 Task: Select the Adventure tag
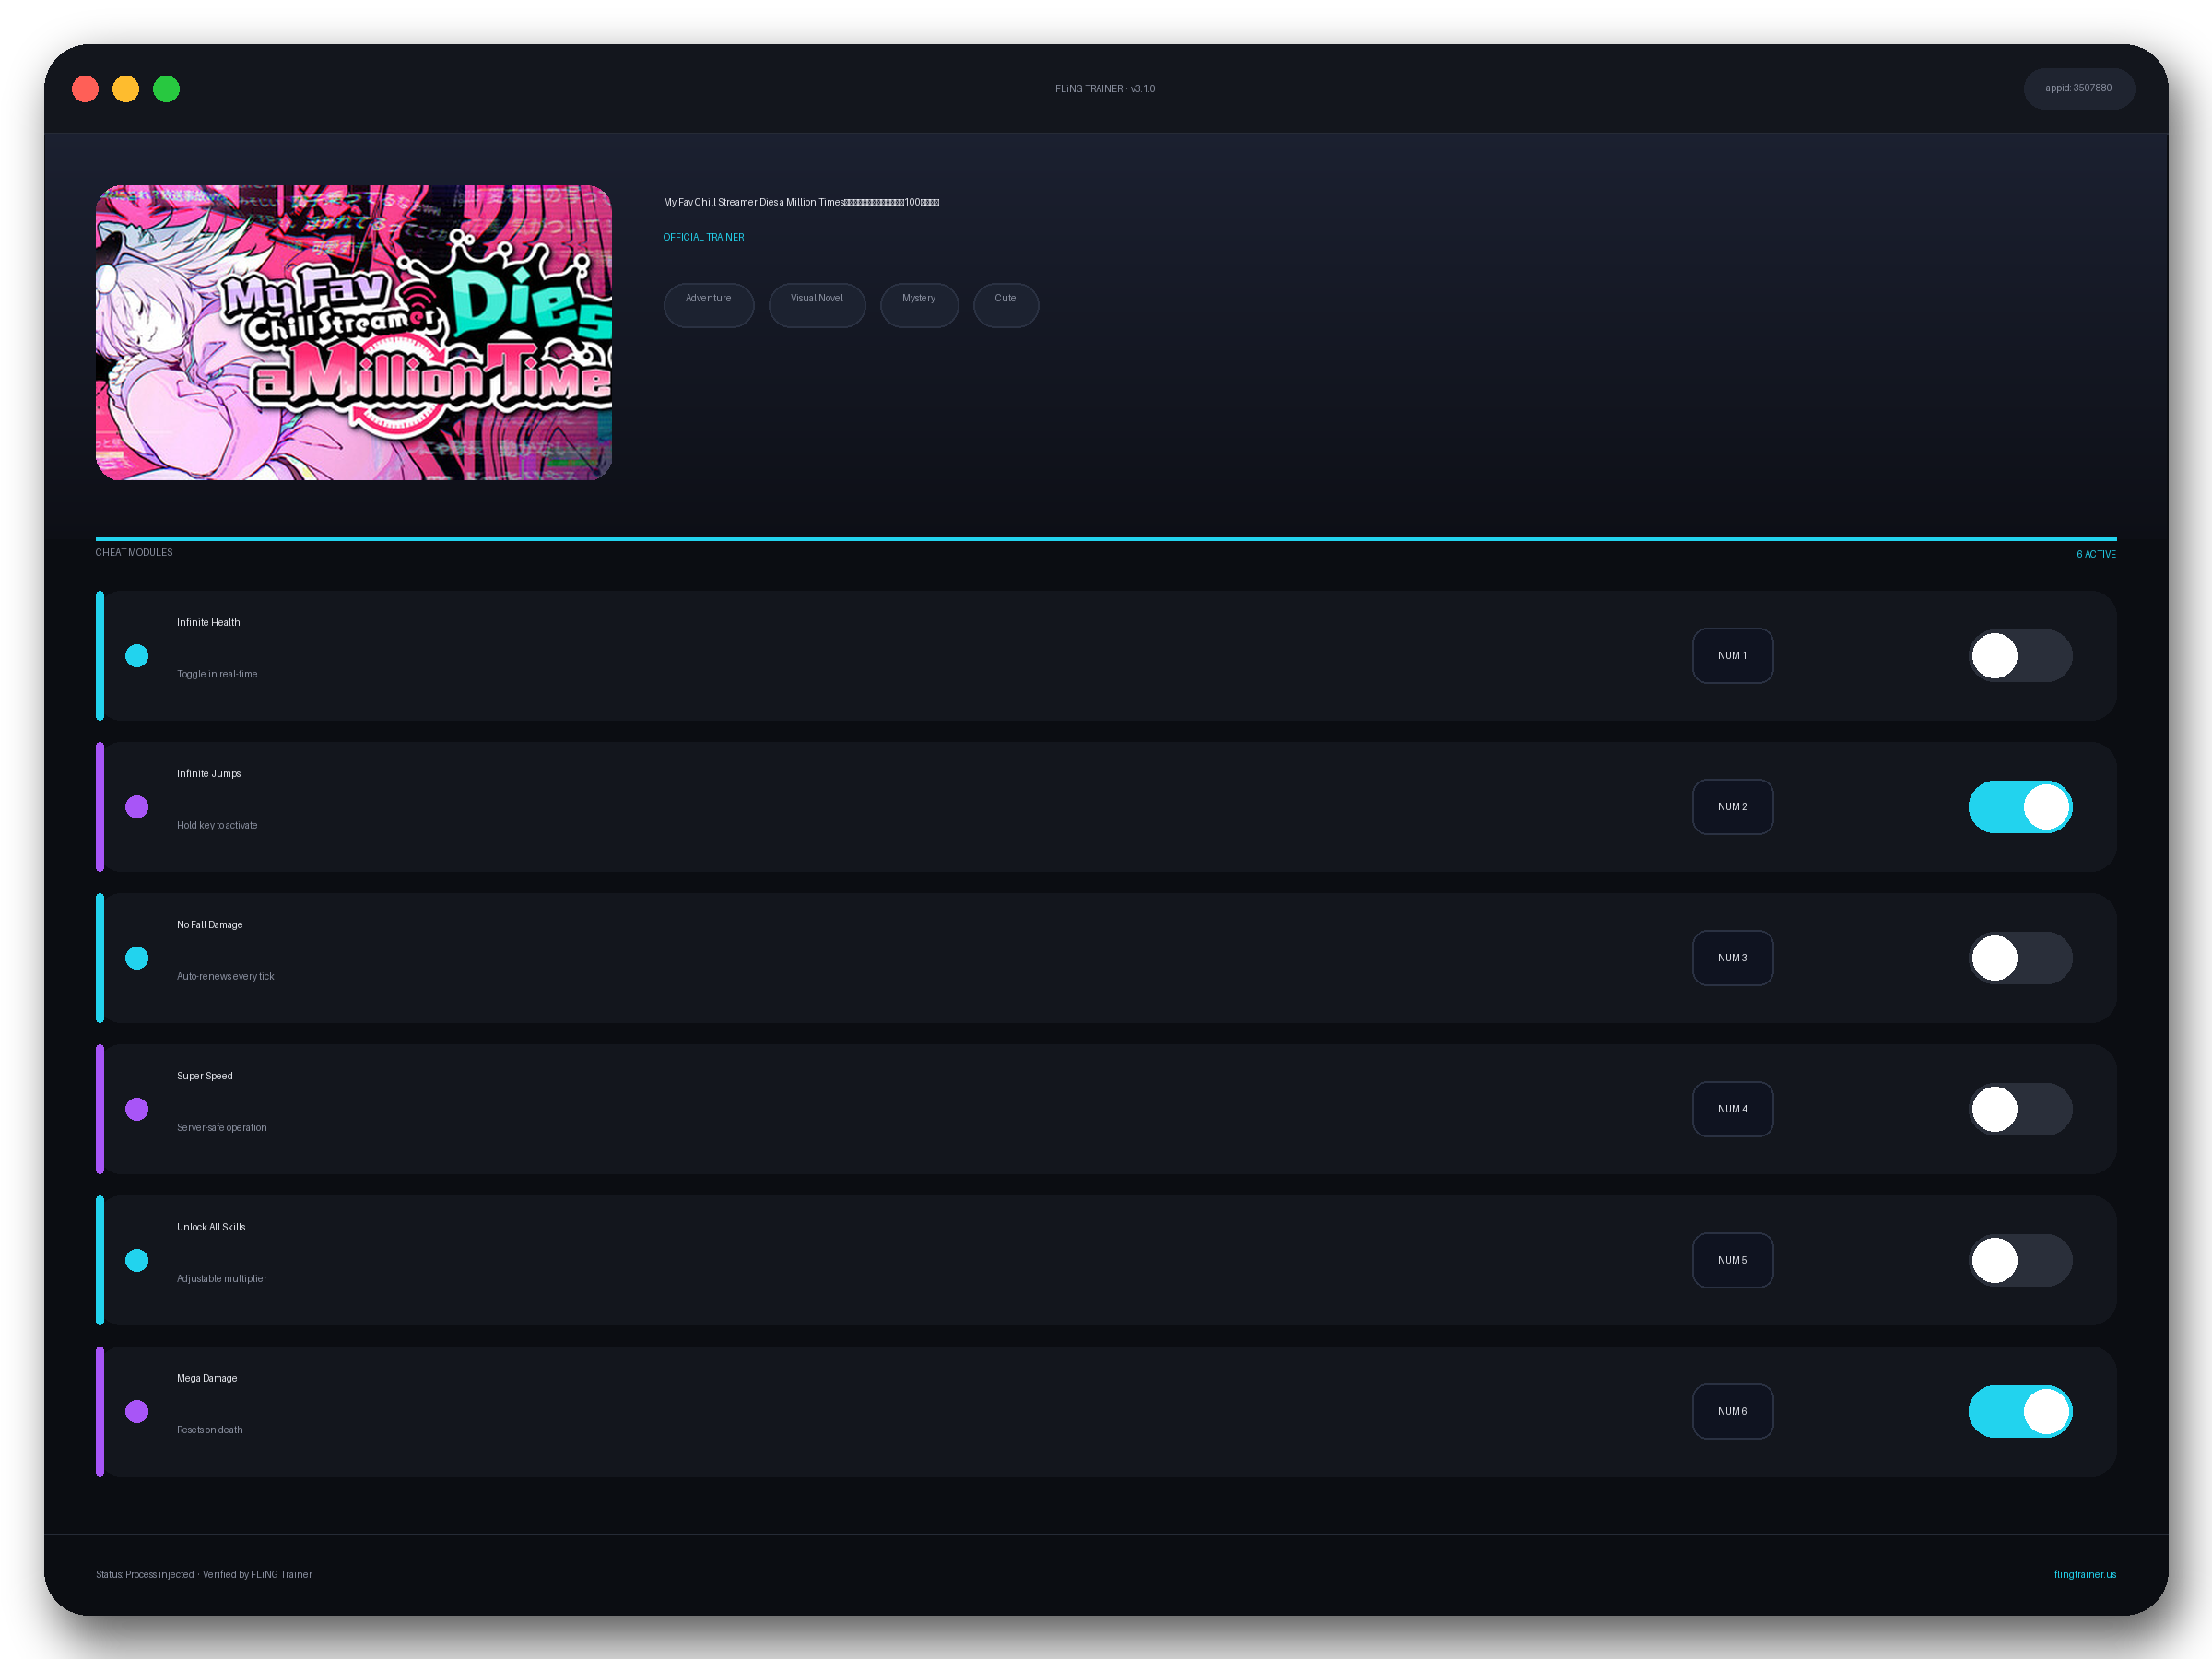click(708, 305)
